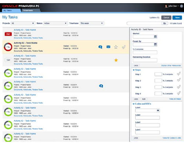Mark Step 4 complete with checkmark
The width and height of the screenshot is (184, 143).
click(179, 93)
